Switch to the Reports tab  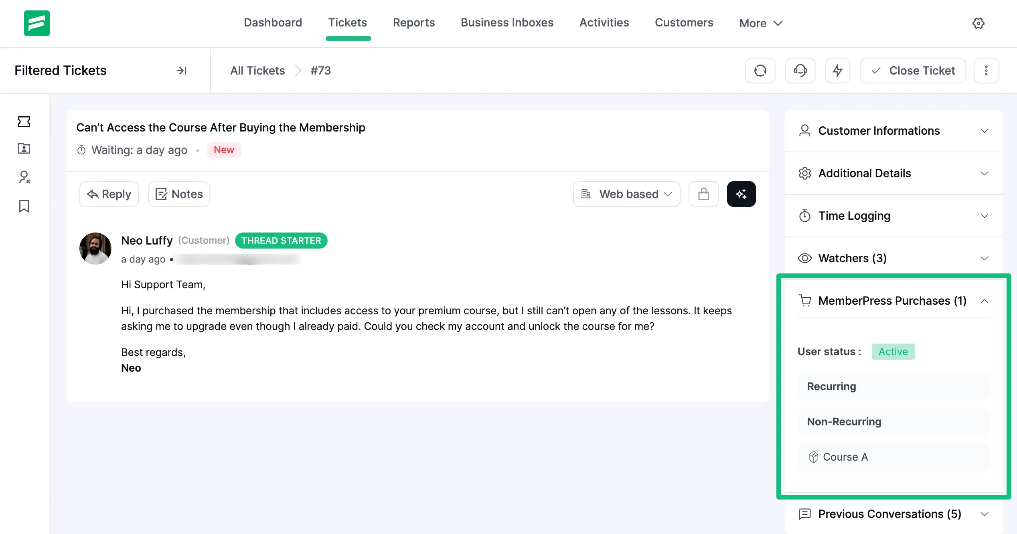point(413,22)
